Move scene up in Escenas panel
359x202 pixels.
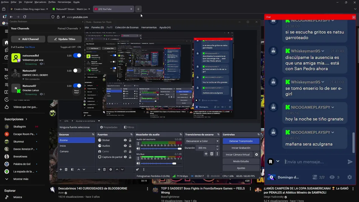pyautogui.click(x=79, y=169)
